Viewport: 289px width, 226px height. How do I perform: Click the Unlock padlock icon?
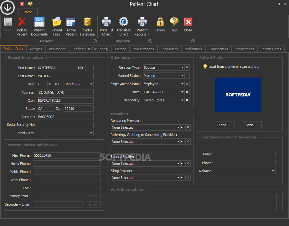tap(160, 22)
